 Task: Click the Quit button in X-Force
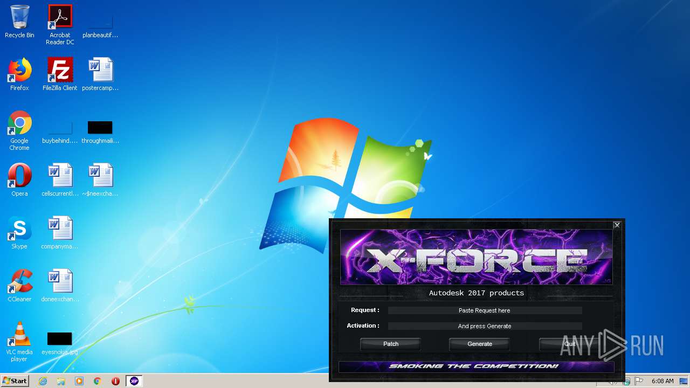coord(570,344)
